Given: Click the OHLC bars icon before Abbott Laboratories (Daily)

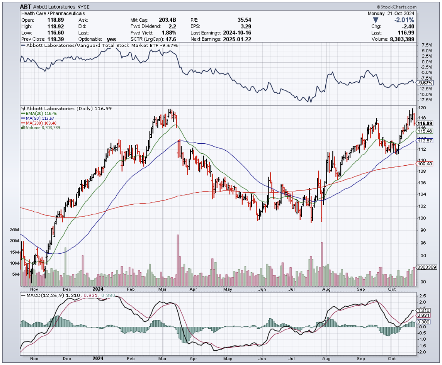Looking at the screenshot, I should click(22, 108).
